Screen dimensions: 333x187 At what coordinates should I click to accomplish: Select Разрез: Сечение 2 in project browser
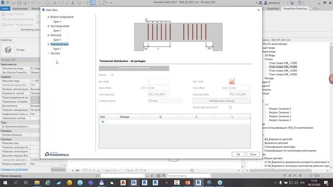click(x=280, y=116)
